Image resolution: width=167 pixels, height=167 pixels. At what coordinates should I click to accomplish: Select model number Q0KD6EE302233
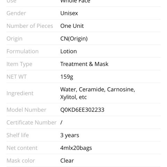click(82, 110)
